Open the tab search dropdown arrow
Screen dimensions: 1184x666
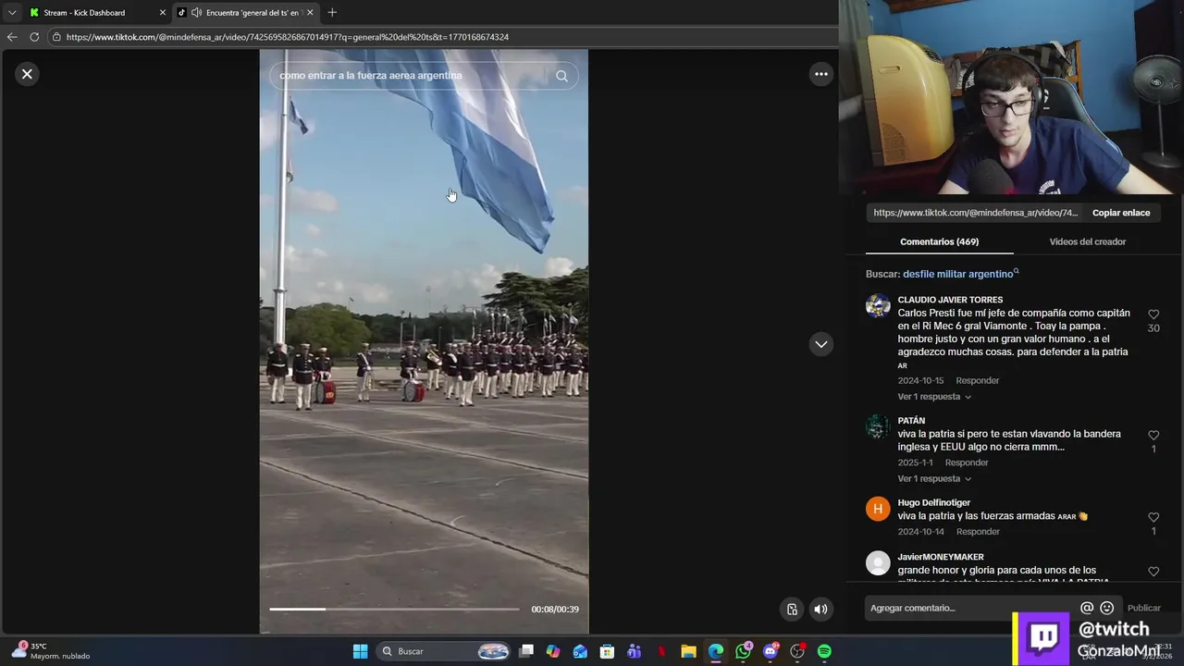11,13
